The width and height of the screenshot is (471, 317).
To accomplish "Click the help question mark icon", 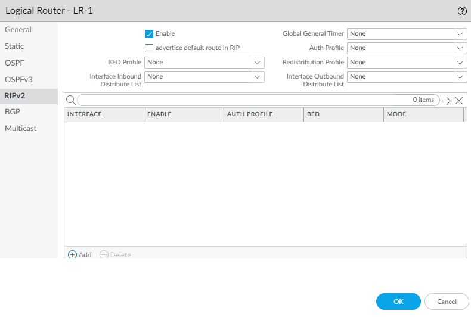I will 461,11.
